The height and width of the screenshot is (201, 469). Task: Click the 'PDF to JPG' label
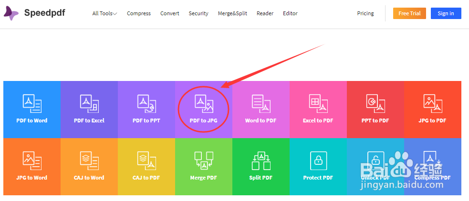tap(203, 121)
